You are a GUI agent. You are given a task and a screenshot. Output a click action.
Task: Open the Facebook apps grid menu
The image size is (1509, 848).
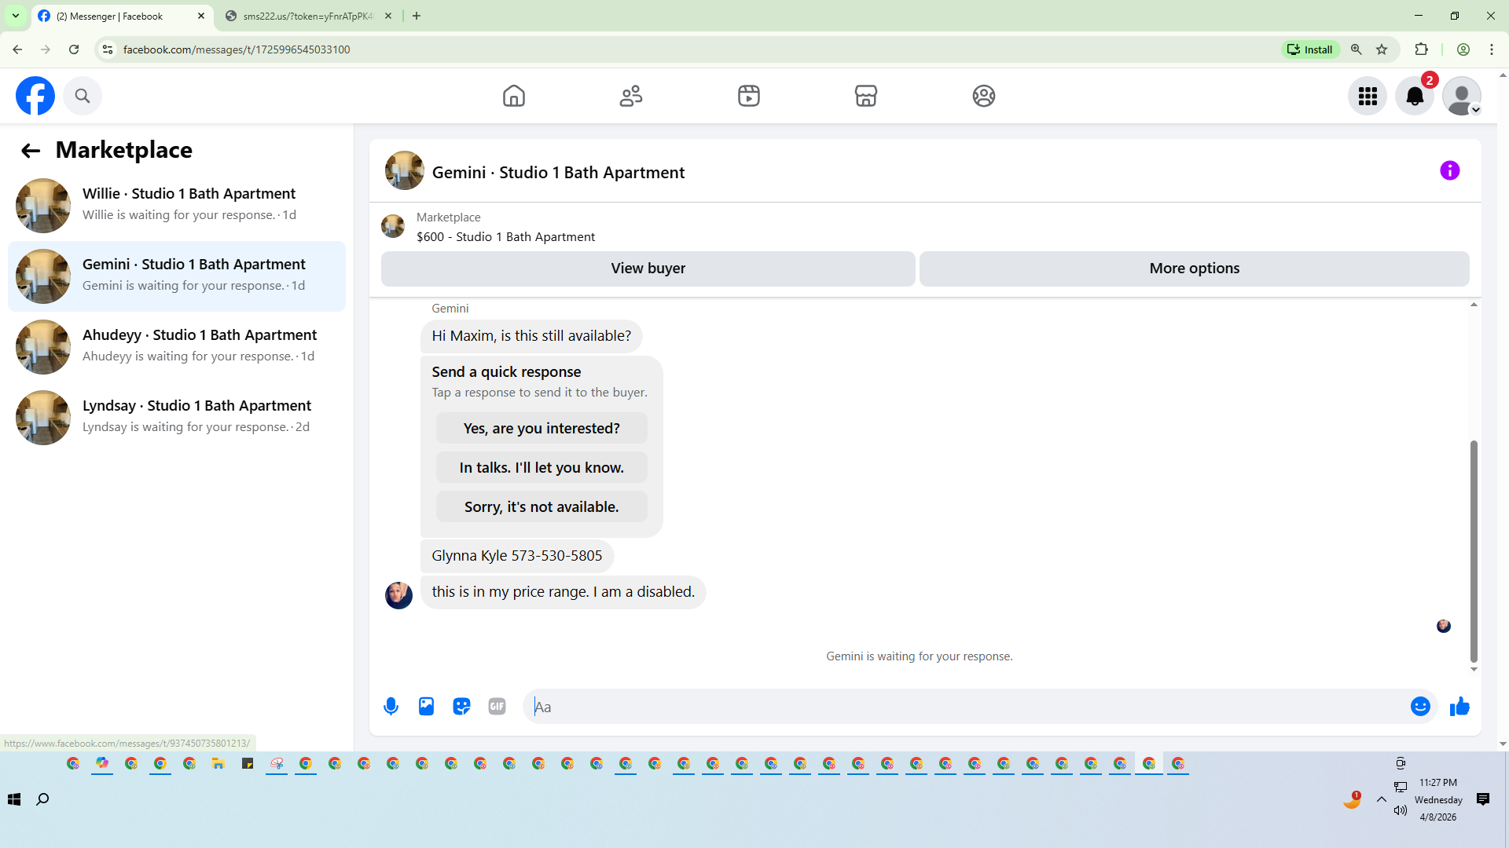click(1368, 96)
